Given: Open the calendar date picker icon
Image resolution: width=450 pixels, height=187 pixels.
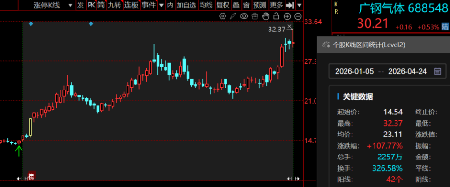Looking at the screenshot, I should click(x=437, y=71).
